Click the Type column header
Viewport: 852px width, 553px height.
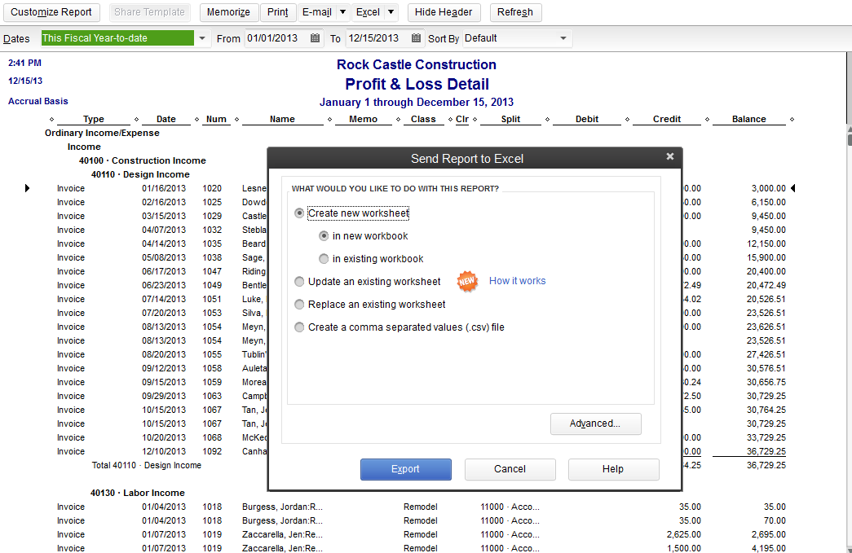94,119
